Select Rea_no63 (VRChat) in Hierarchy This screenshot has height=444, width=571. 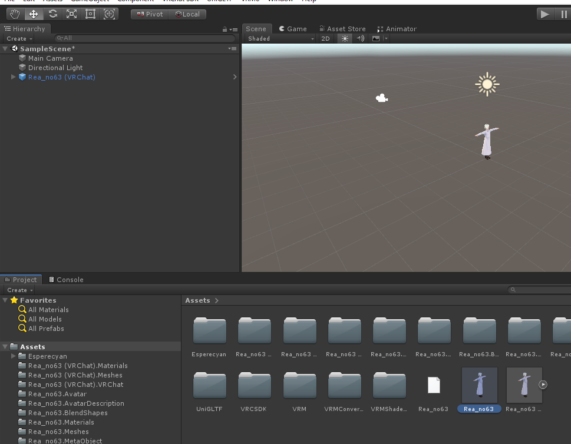coord(62,77)
